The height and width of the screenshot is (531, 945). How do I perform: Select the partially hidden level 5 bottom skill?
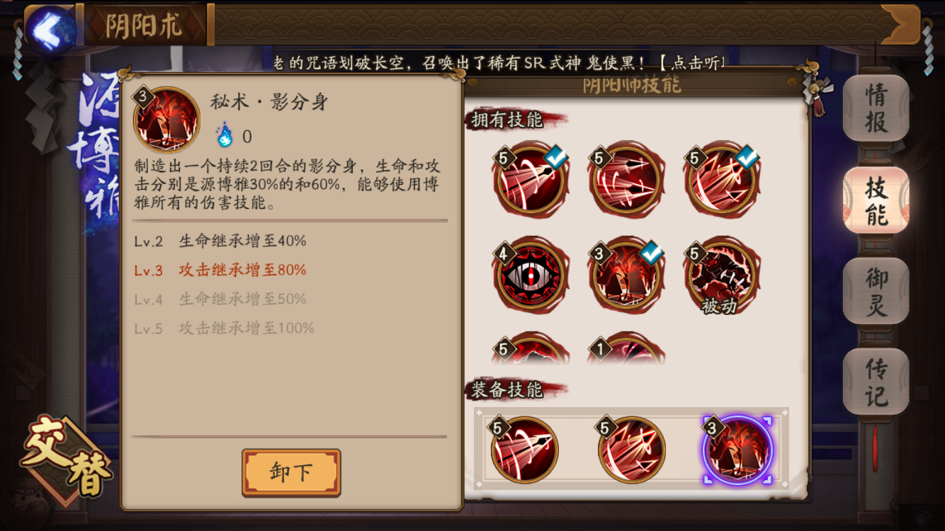(x=531, y=349)
